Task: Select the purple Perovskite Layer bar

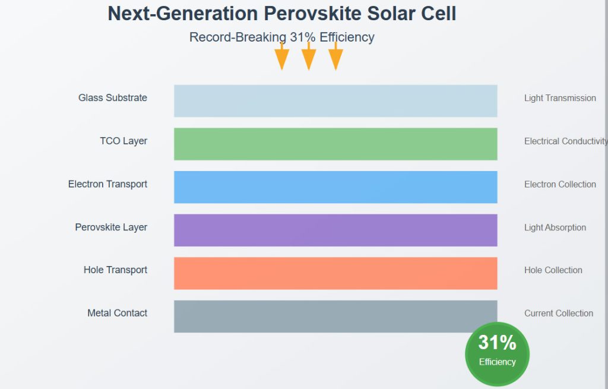Action: [335, 230]
